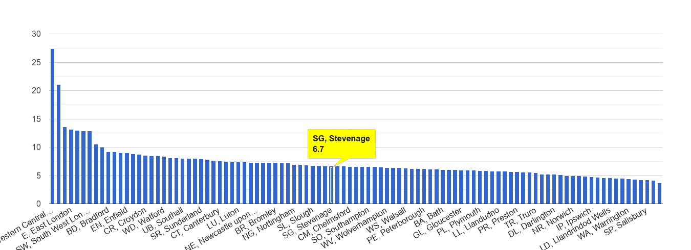Image resolution: width=691 pixels, height=250 pixels.
Task: Select the EN, Enfield bar
Action: pos(127,179)
